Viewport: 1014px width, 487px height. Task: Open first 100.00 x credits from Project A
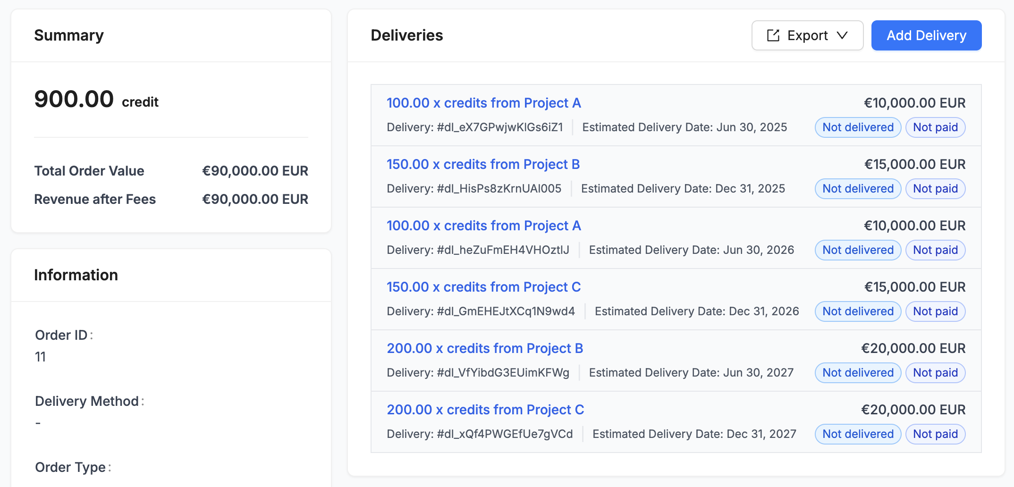click(483, 103)
